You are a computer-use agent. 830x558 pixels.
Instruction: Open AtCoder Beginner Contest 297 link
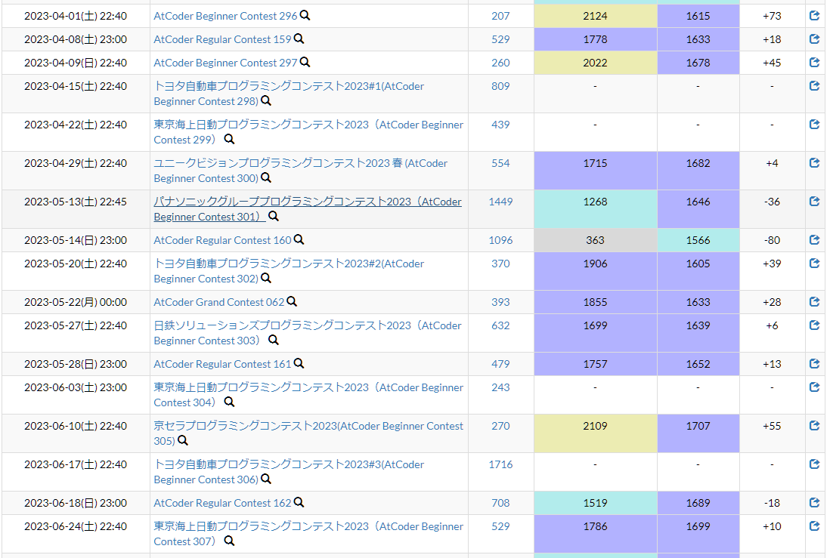tap(225, 63)
